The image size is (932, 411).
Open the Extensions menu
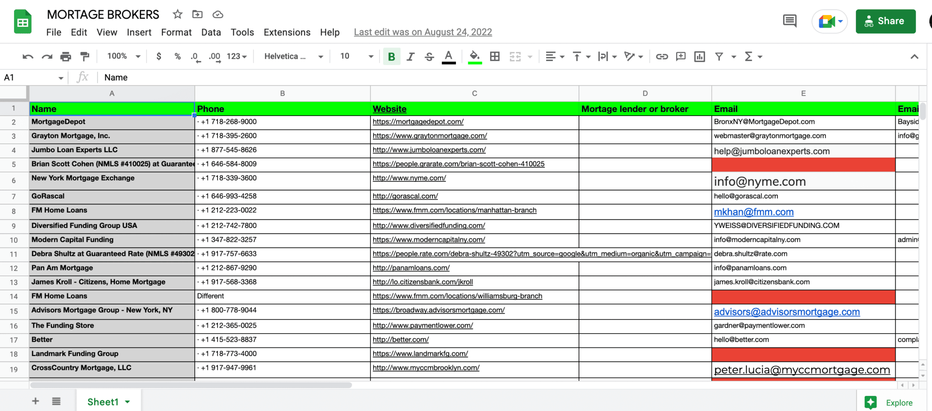point(287,32)
